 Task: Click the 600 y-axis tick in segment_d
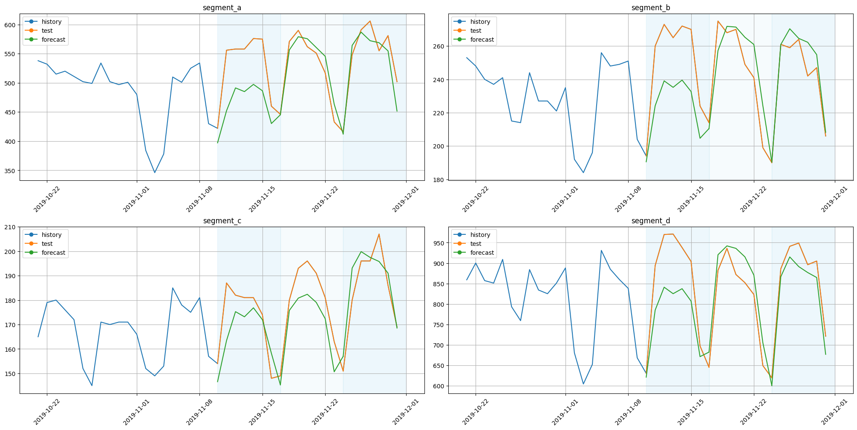point(439,386)
